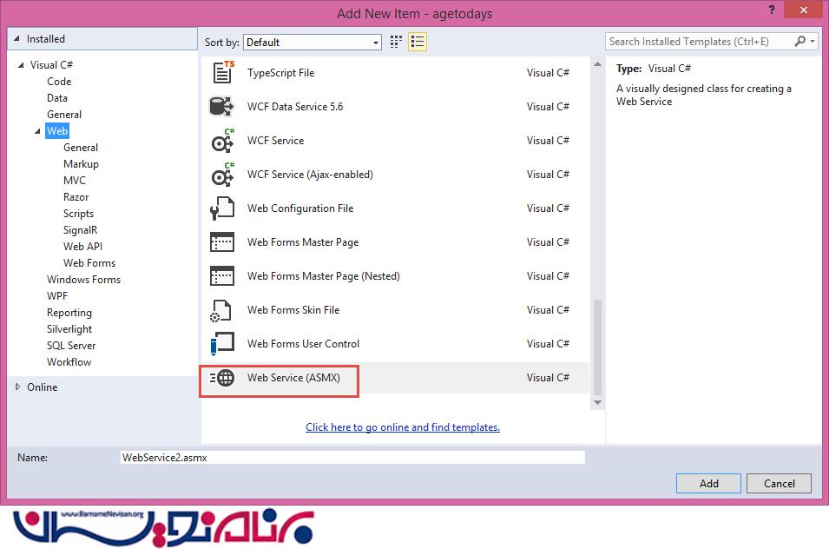Select Web Forms Master Page (Nested) name
829x549 pixels.
click(324, 276)
